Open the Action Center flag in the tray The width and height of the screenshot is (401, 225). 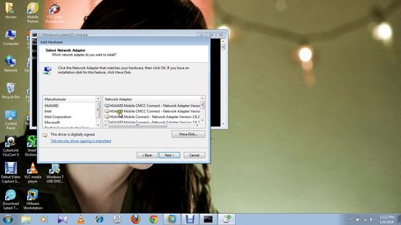coord(358,219)
